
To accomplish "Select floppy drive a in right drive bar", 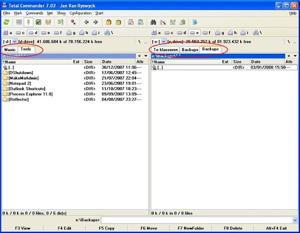I will (x=156, y=33).
